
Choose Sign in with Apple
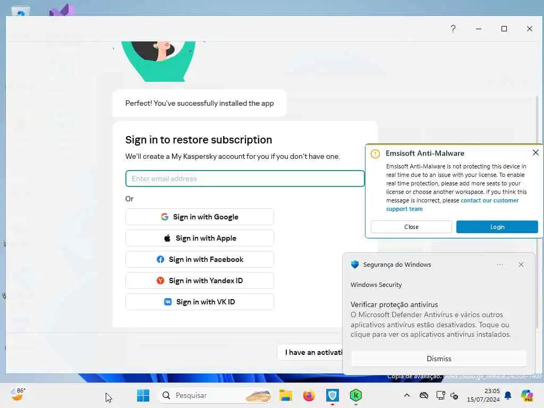pos(200,238)
